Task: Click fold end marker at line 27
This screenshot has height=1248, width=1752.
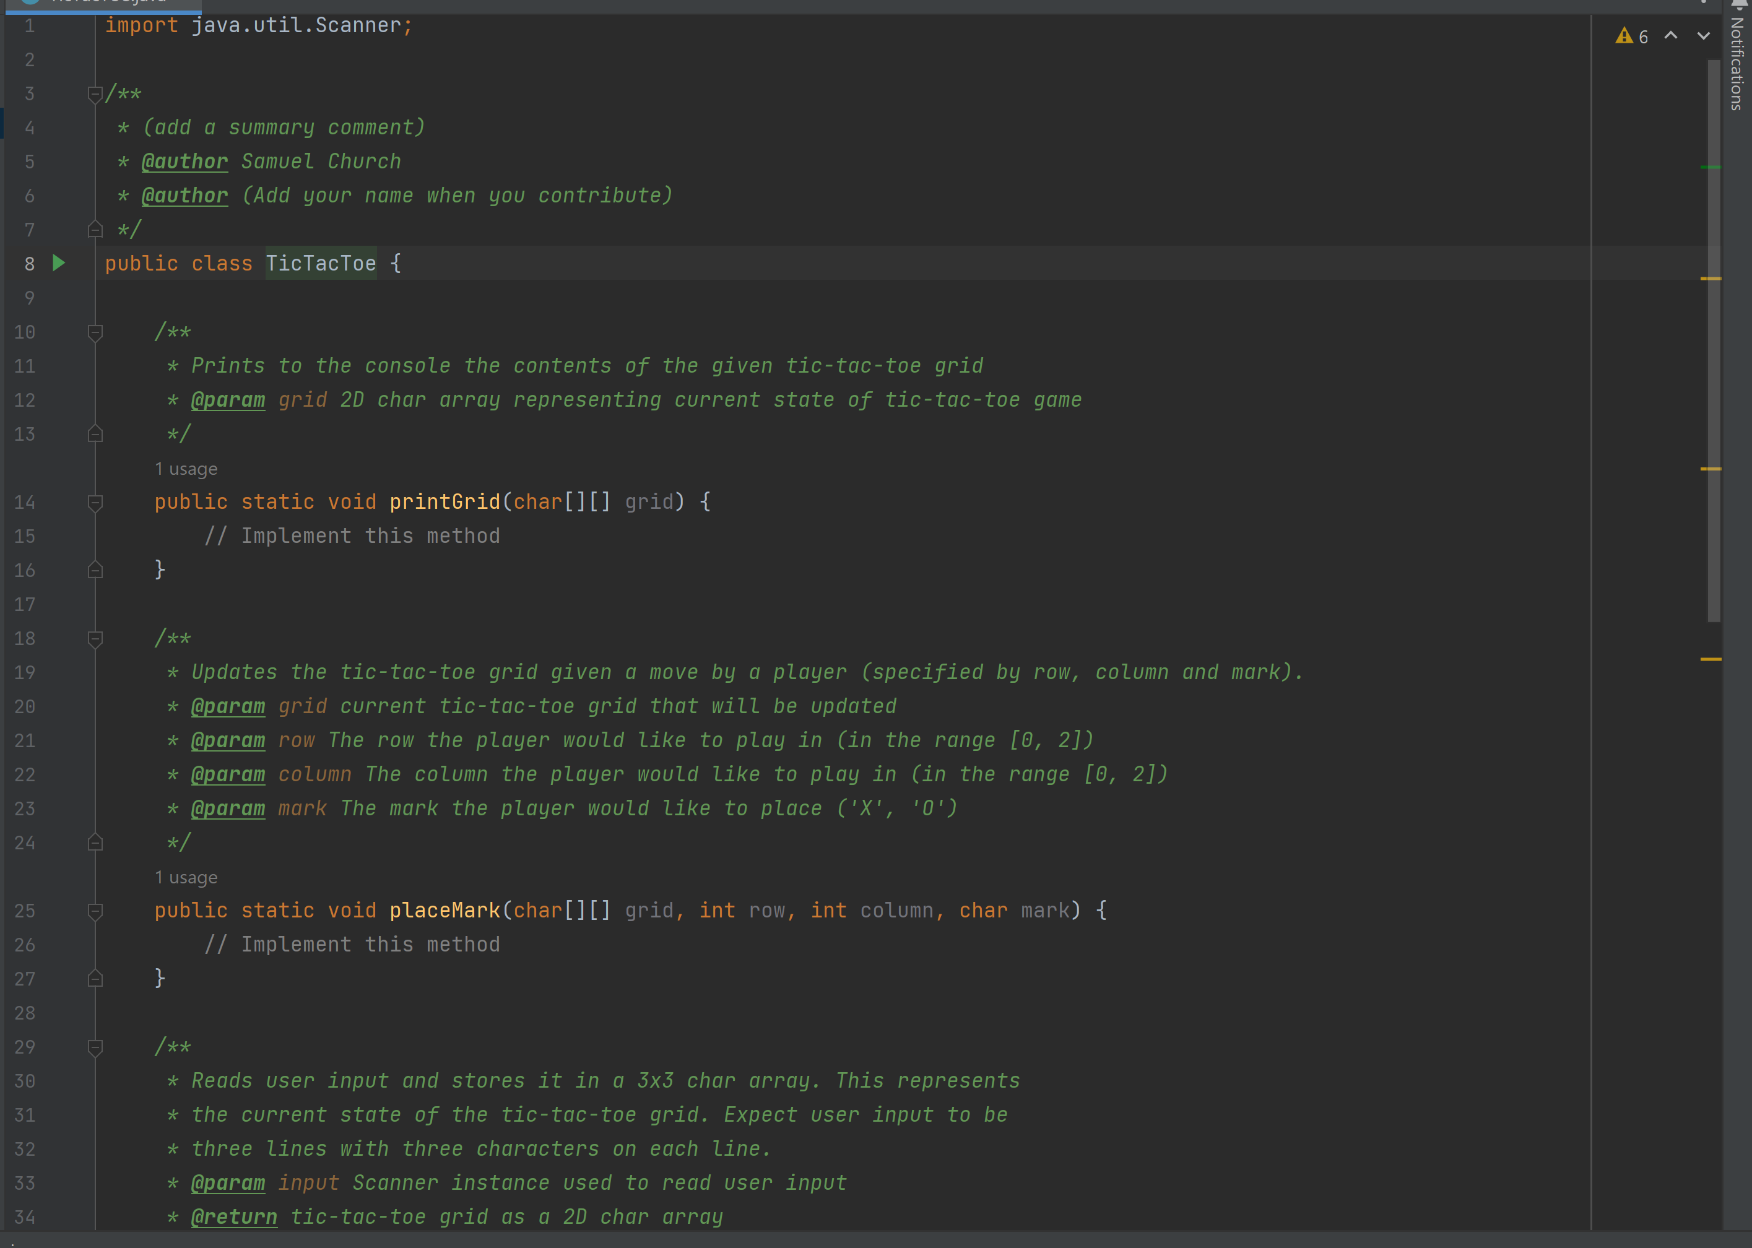Action: [x=95, y=979]
